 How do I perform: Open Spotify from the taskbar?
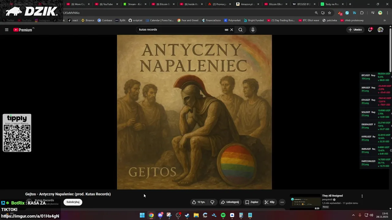coord(223,215)
